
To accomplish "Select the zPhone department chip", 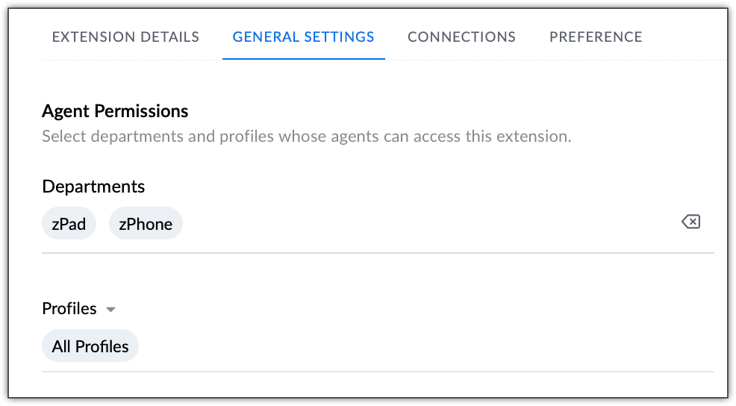I will pos(146,224).
